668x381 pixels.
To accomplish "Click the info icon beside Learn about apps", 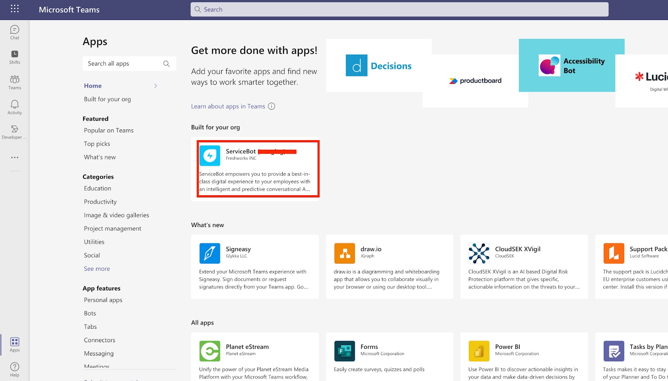I will 271,106.
